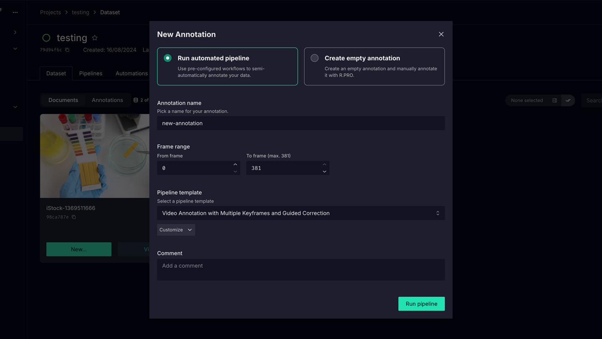Screen dimensions: 602x339
Task: Click the Annotation name input field
Action: (301, 123)
